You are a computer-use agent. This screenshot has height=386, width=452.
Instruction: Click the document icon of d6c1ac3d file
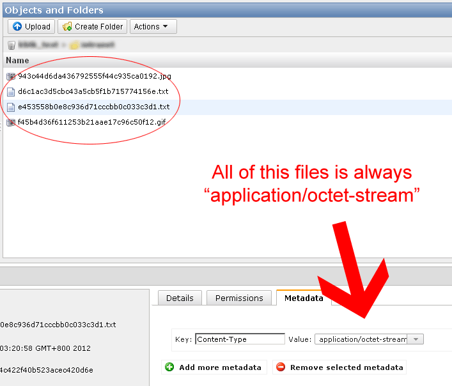[11, 92]
